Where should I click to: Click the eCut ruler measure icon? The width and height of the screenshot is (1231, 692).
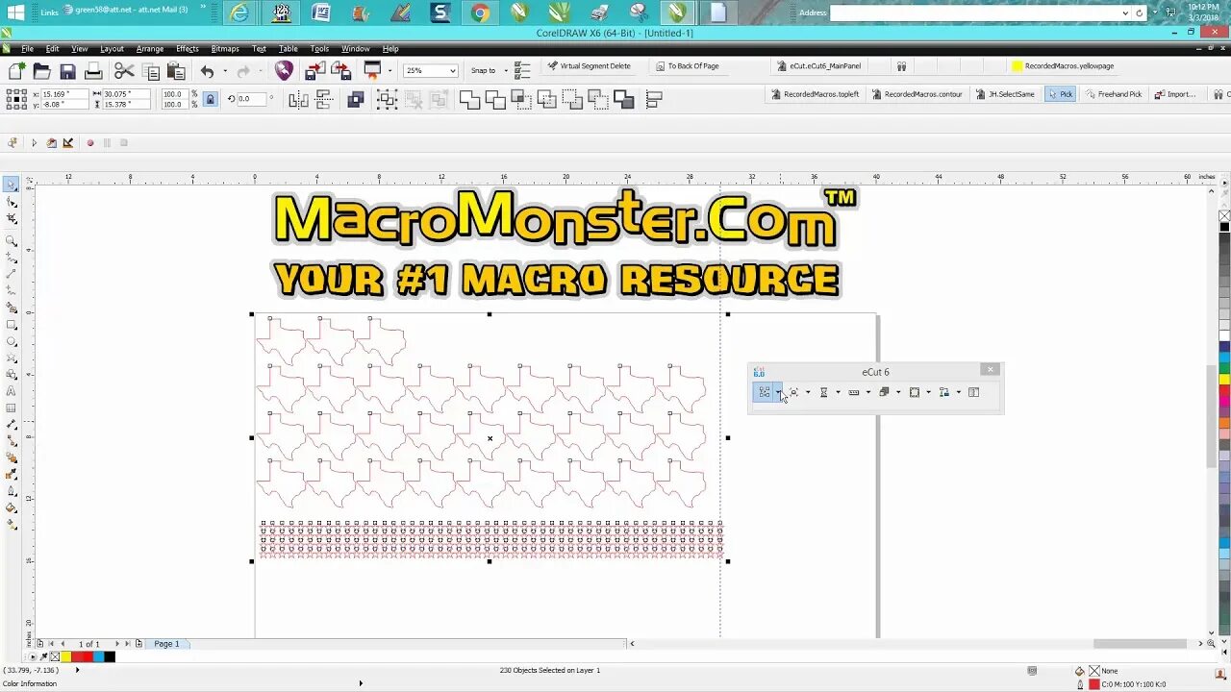[853, 392]
